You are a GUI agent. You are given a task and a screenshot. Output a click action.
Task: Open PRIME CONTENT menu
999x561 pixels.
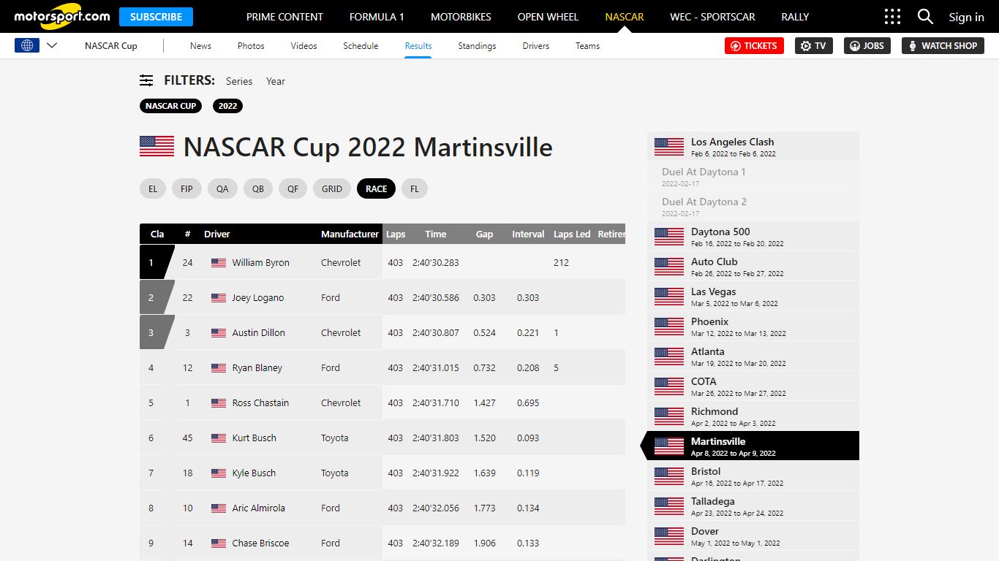pos(284,17)
